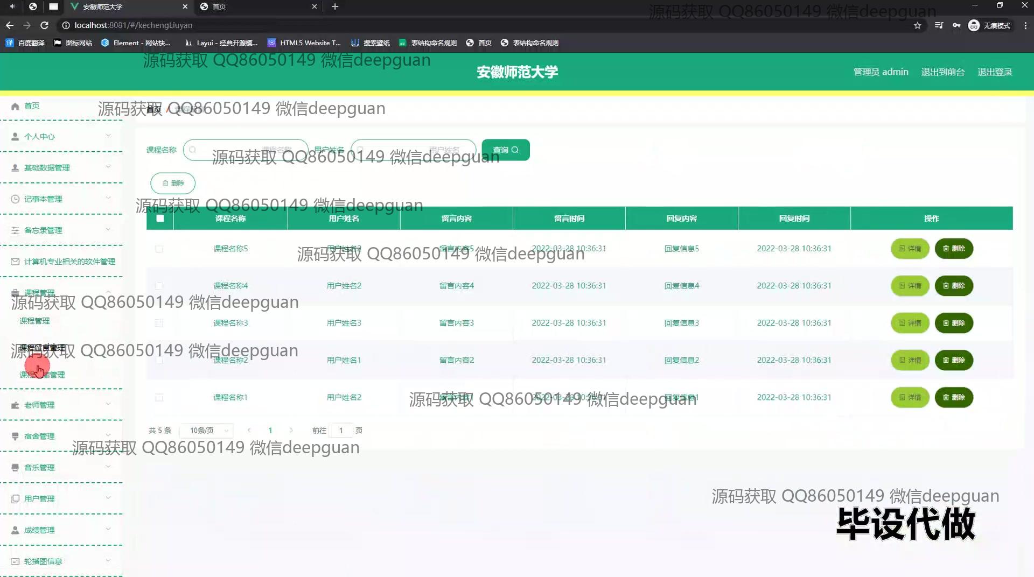Click the search magnifier on the 查询 button
This screenshot has width=1034, height=577.
[x=515, y=150]
